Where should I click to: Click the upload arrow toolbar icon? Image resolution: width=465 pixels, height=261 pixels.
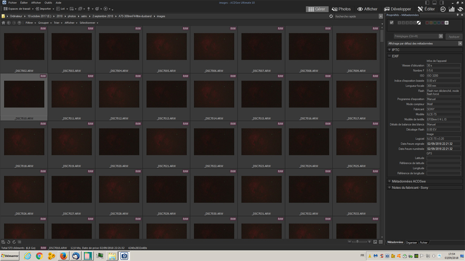point(89,9)
